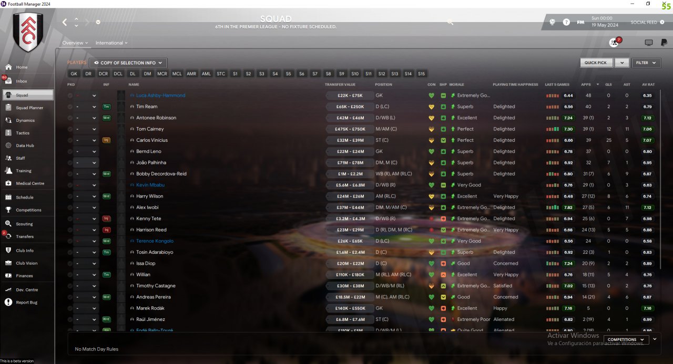Screen dimensions: 673x364
Task: Open player Andreas Pereira
Action: (x=152, y=297)
